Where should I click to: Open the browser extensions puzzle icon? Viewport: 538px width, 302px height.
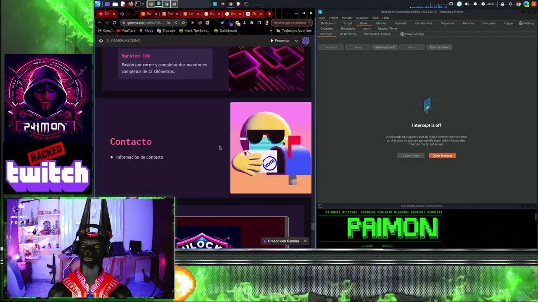tap(252, 23)
